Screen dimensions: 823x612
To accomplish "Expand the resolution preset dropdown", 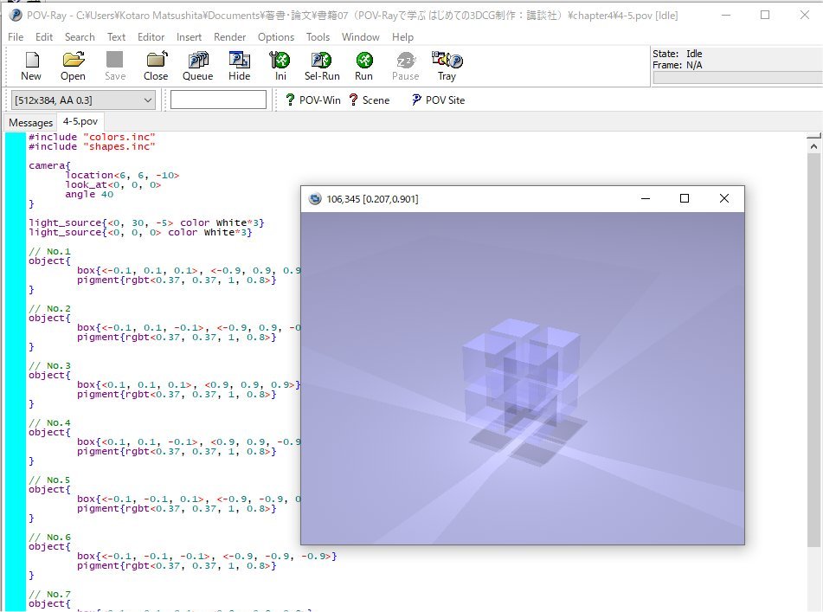I will (146, 100).
